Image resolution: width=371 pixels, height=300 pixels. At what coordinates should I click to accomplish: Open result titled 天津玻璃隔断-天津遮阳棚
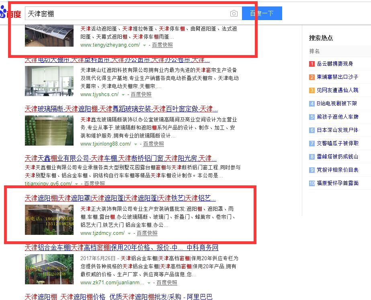click(x=121, y=109)
